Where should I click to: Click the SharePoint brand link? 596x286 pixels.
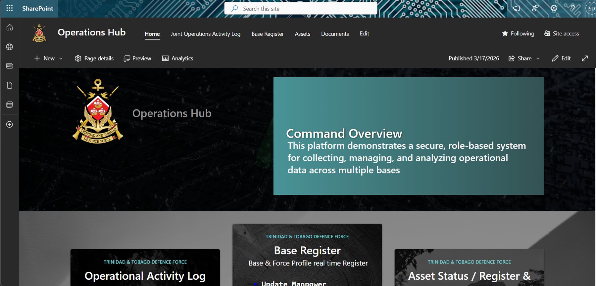pos(37,9)
